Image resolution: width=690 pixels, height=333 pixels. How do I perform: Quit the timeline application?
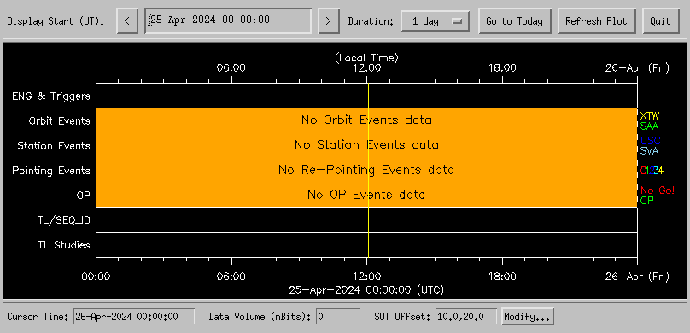pyautogui.click(x=660, y=21)
